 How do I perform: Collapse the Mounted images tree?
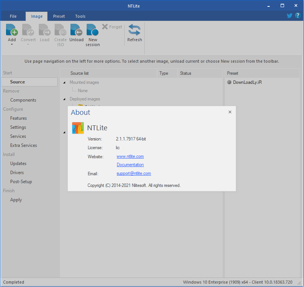[64, 82]
